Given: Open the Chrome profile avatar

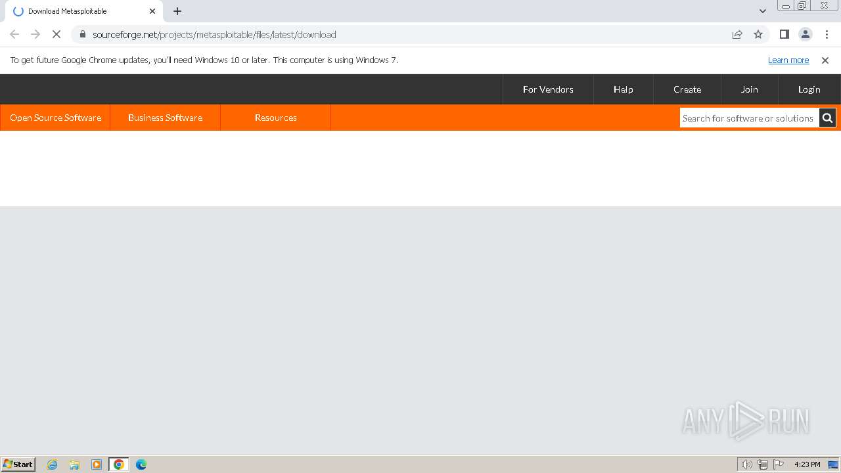Looking at the screenshot, I should click(x=806, y=34).
